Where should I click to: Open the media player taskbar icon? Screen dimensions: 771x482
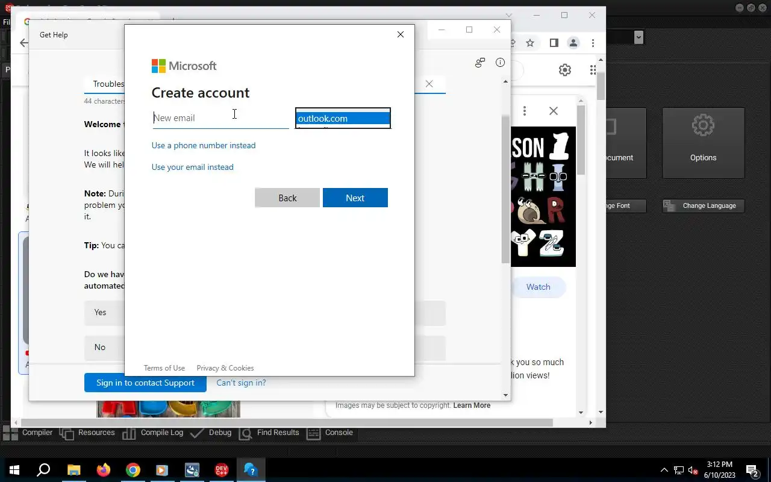[162, 470]
